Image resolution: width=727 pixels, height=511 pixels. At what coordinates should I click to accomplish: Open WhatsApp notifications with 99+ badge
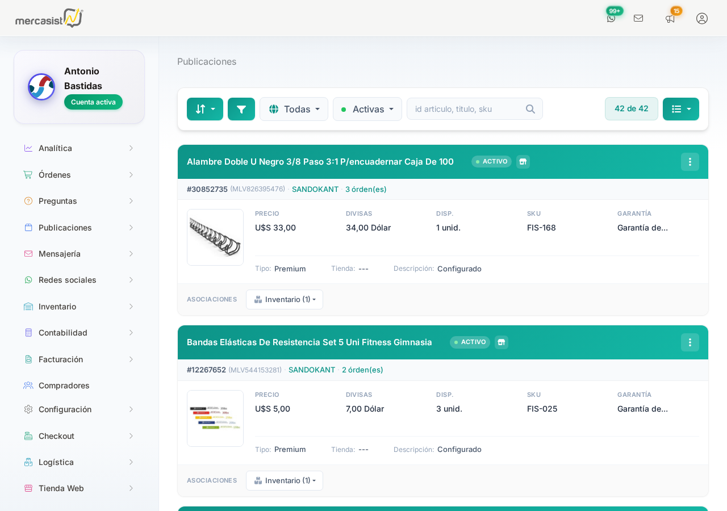click(x=611, y=18)
